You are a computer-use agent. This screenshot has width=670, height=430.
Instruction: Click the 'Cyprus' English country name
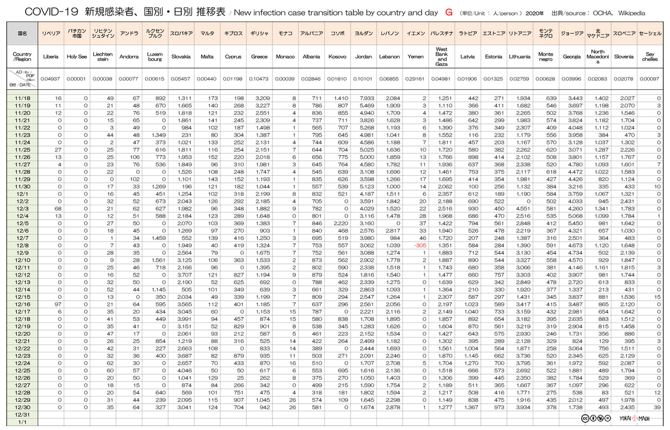click(x=233, y=56)
